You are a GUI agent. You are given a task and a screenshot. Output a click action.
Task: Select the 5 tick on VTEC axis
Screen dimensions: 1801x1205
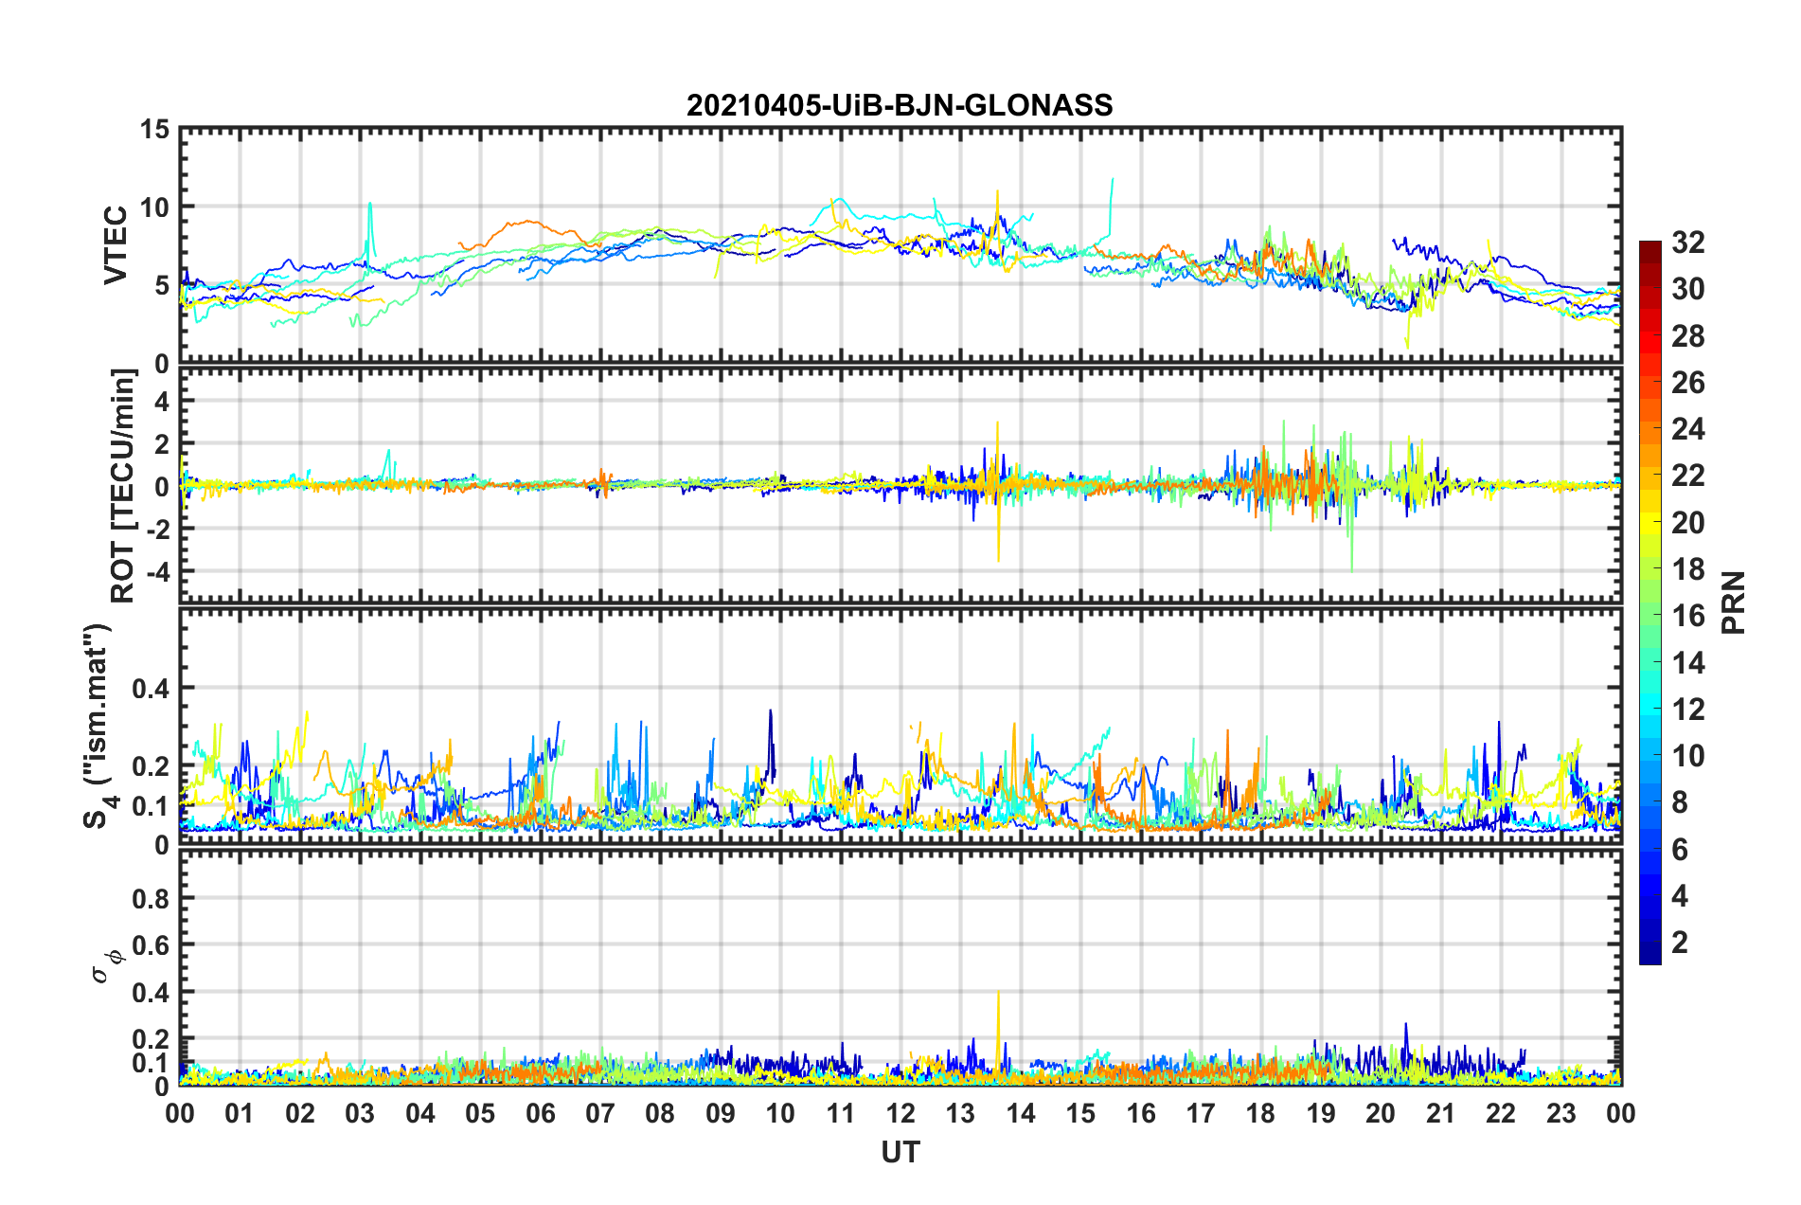point(162,286)
